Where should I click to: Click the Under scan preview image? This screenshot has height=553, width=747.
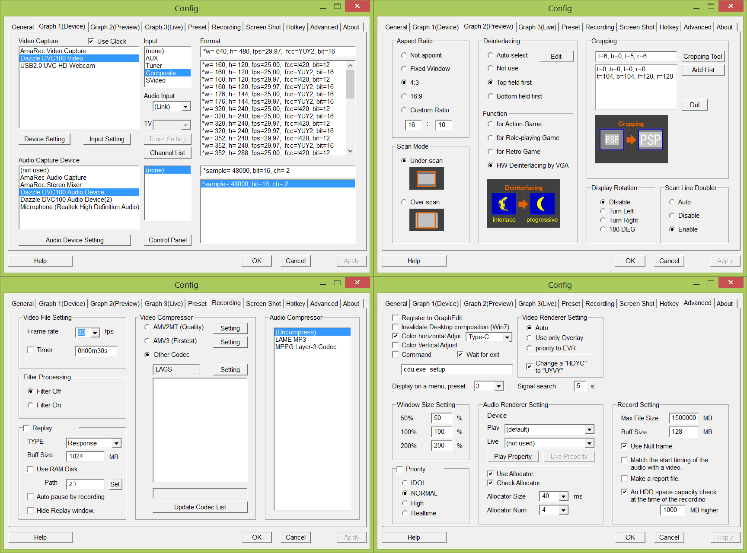click(426, 178)
